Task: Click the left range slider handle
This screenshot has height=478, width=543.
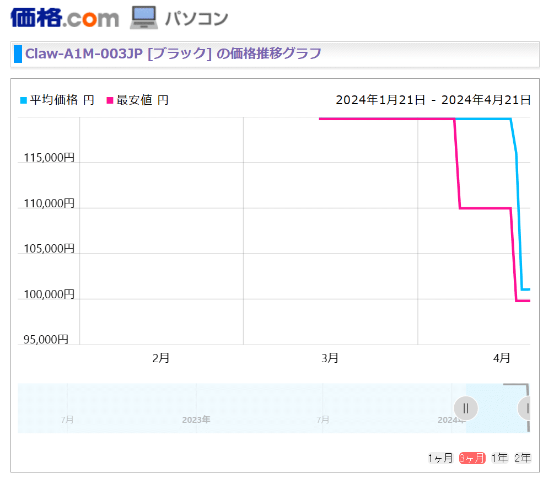Action: 466,409
